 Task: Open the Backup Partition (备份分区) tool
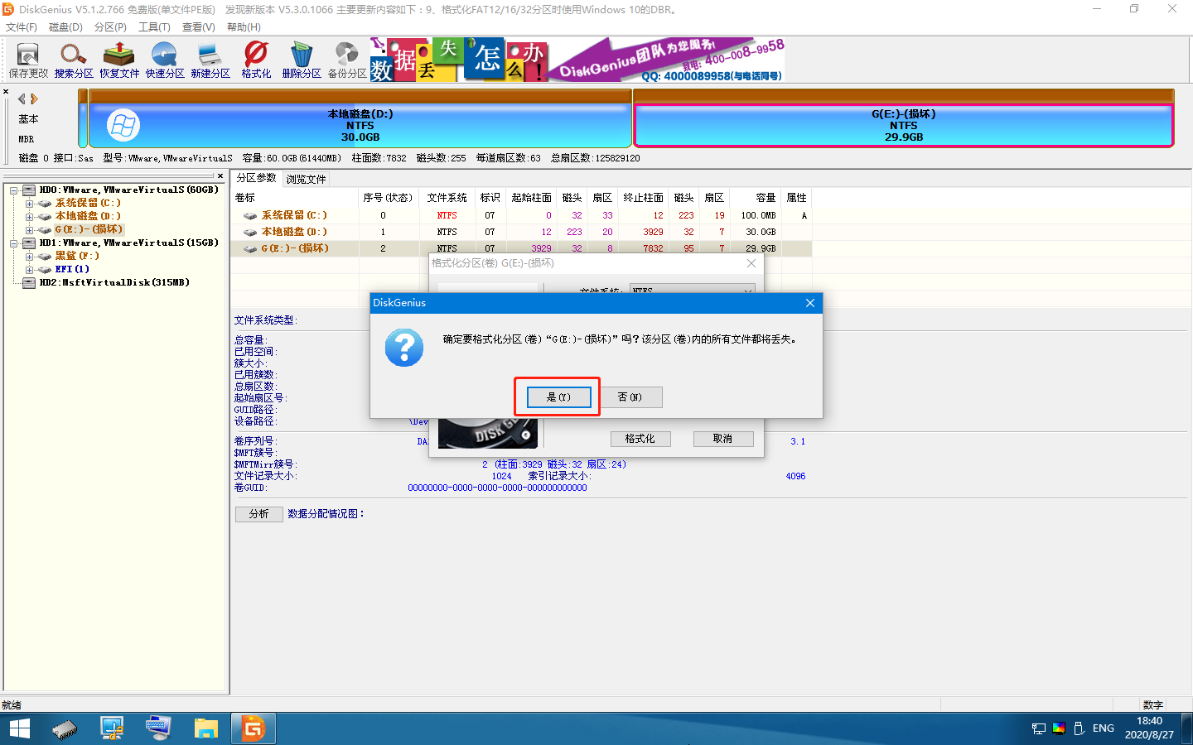click(x=347, y=60)
